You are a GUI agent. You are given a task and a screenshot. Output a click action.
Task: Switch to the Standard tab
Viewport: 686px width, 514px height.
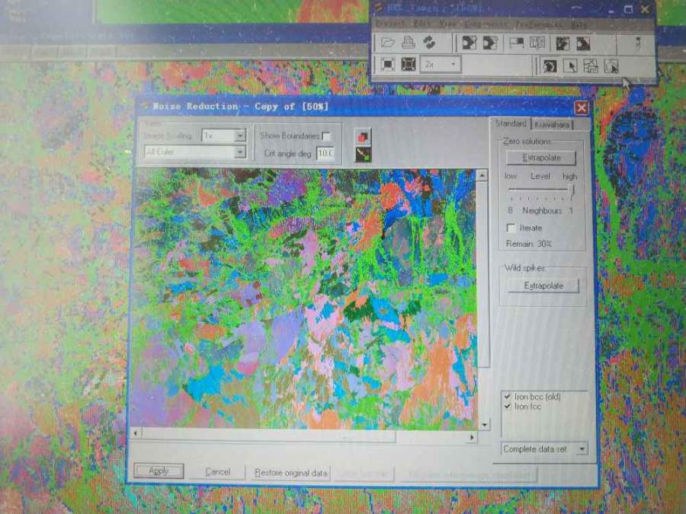pyautogui.click(x=511, y=123)
